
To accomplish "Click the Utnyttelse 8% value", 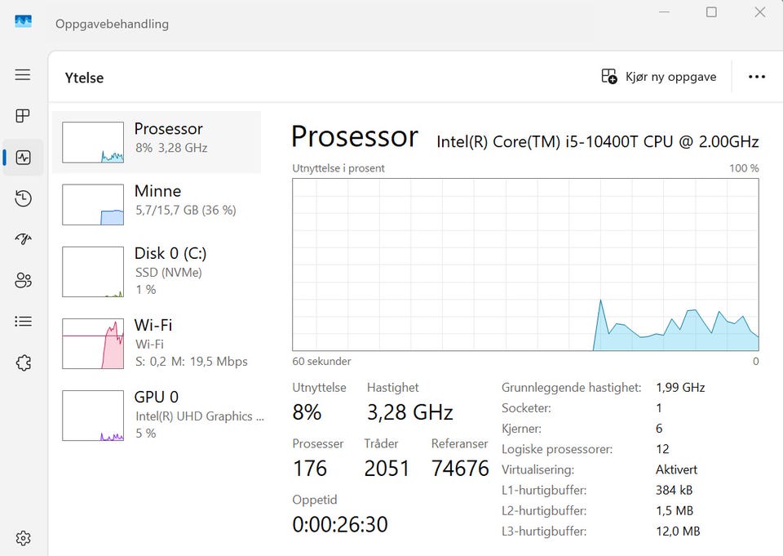I will point(307,412).
